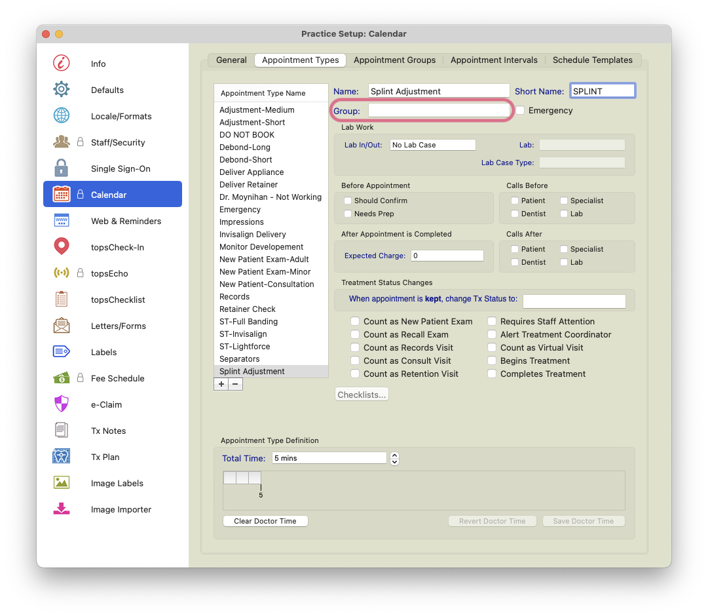Switch to the Schedule Templates tab

tap(593, 60)
